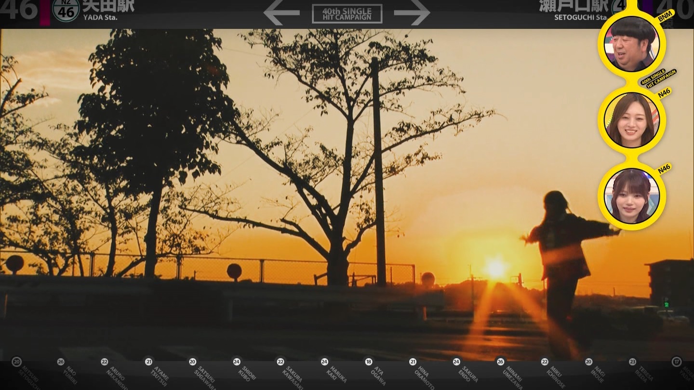694x390 pixels.
Task: Click Shiori Kubo's number 24 marker
Action: click(x=237, y=362)
